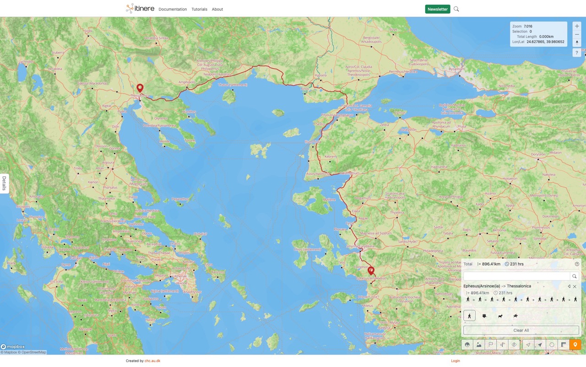Screen dimensions: 586x367
Task: Click the ruler measure tool icon
Action: 564,345
